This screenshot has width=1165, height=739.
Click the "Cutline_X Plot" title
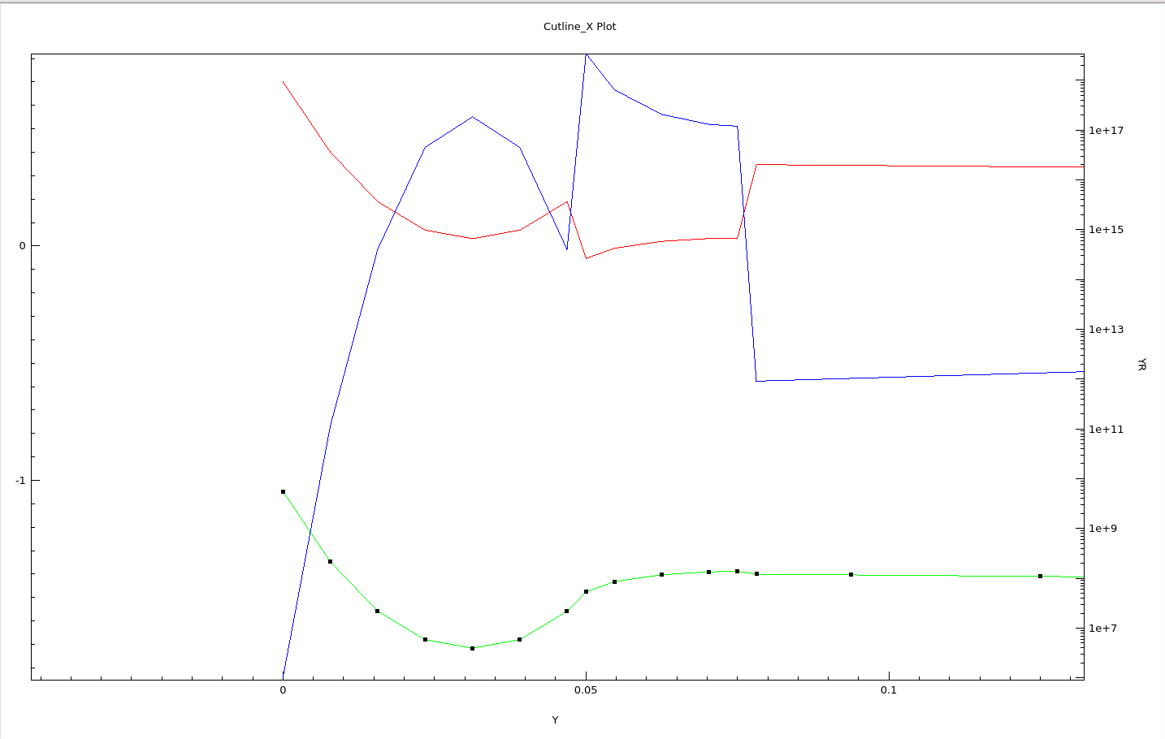pos(579,27)
